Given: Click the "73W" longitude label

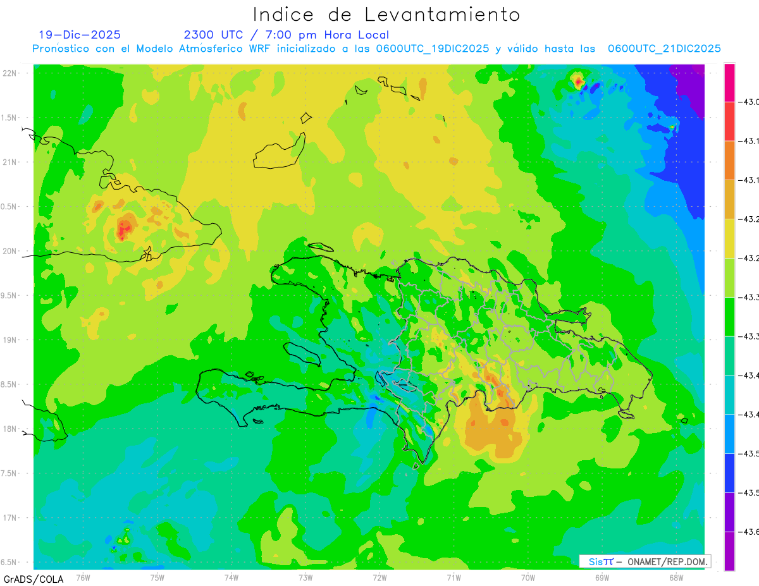Looking at the screenshot, I should pos(305,577).
